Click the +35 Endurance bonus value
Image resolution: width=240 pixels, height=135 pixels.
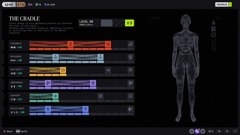click(19, 86)
